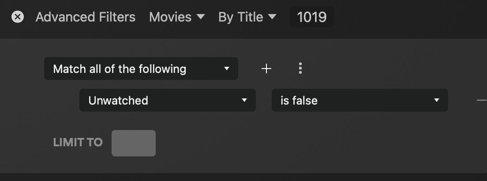Viewport: 487px width, 181px height.
Task: Remove the Unwatched rule with minus icon
Action: [482, 100]
